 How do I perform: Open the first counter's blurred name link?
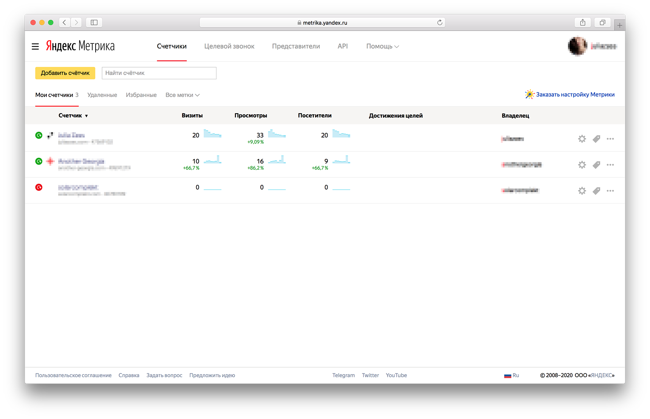(x=71, y=135)
